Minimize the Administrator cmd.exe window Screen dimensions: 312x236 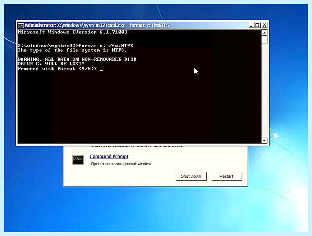(251, 25)
